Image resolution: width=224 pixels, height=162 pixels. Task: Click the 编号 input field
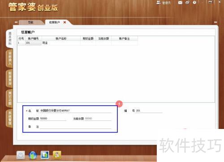(149, 111)
